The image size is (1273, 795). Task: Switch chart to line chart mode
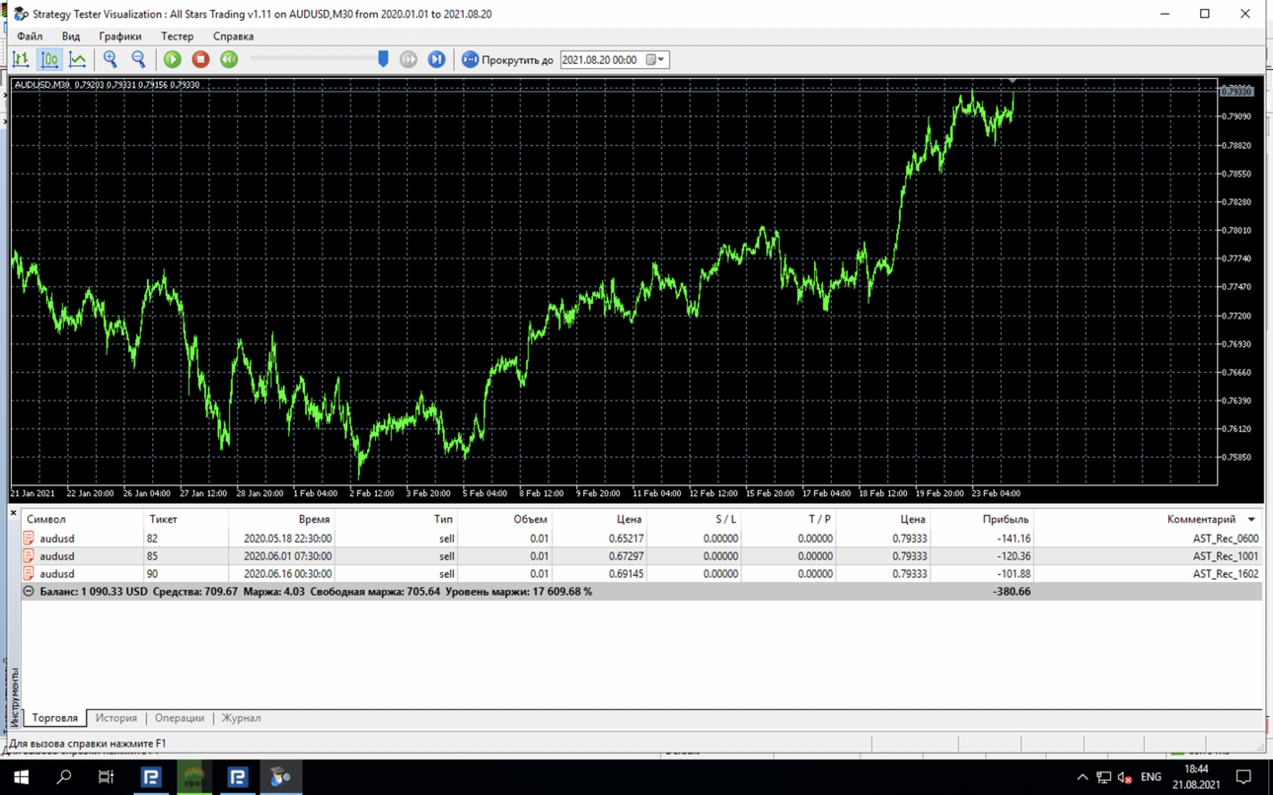point(77,60)
